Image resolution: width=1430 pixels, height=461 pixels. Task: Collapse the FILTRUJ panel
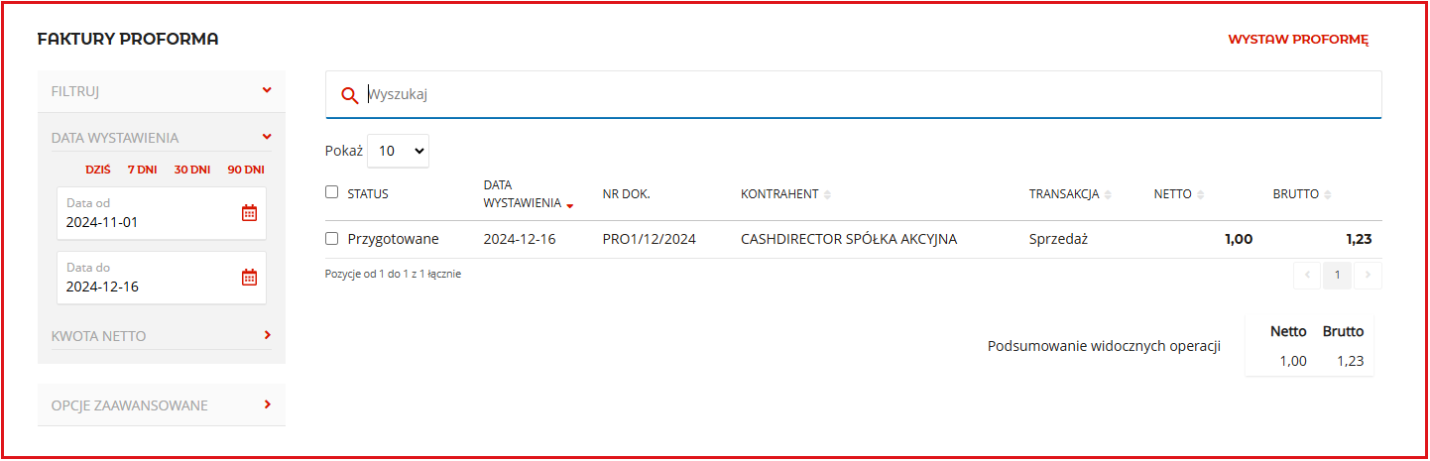point(267,90)
